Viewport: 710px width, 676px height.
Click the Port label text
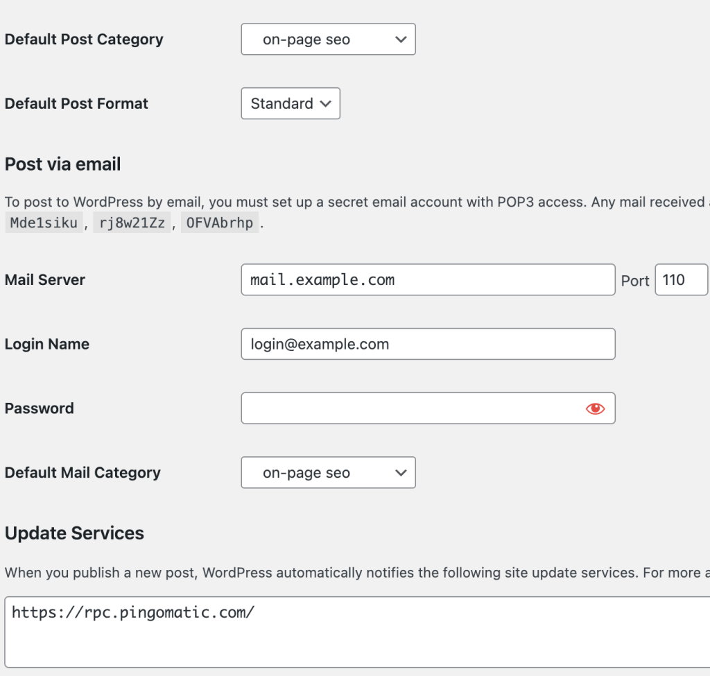(634, 281)
